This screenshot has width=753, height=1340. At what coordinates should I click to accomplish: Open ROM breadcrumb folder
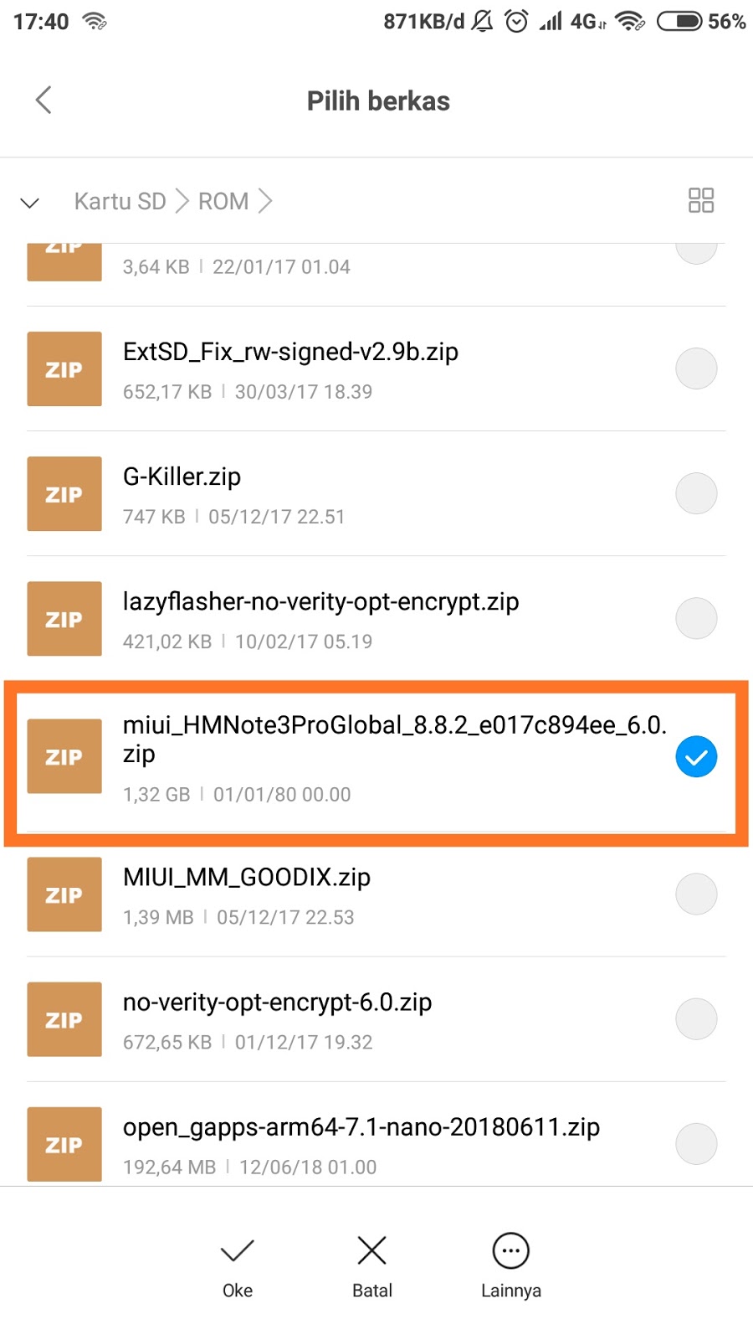[x=223, y=201]
